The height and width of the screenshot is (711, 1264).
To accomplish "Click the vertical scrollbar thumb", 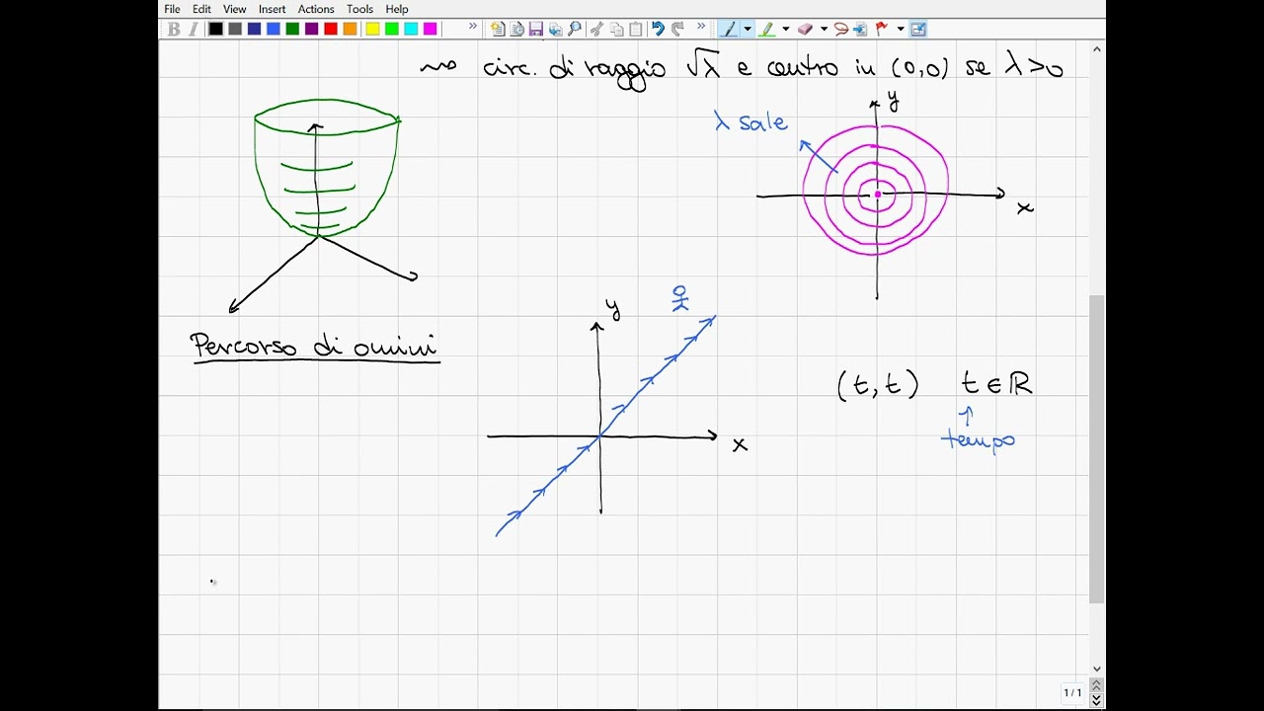I will 1097,449.
